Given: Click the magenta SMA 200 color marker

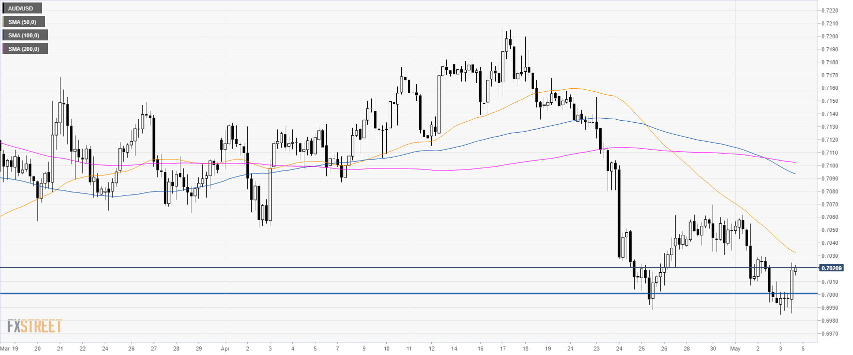Looking at the screenshot, I should [x=3, y=49].
